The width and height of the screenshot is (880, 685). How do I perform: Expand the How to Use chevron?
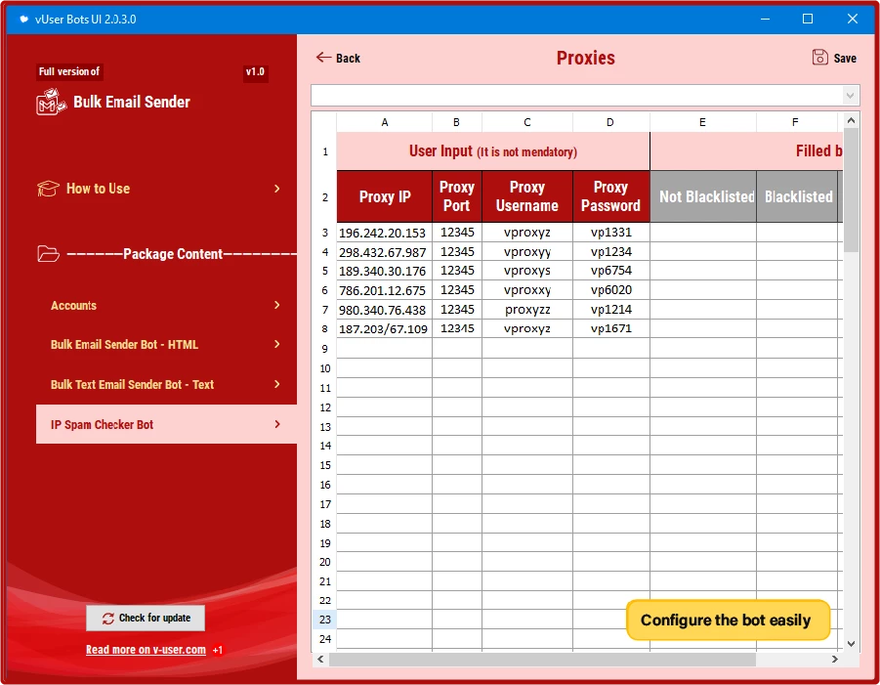point(276,189)
